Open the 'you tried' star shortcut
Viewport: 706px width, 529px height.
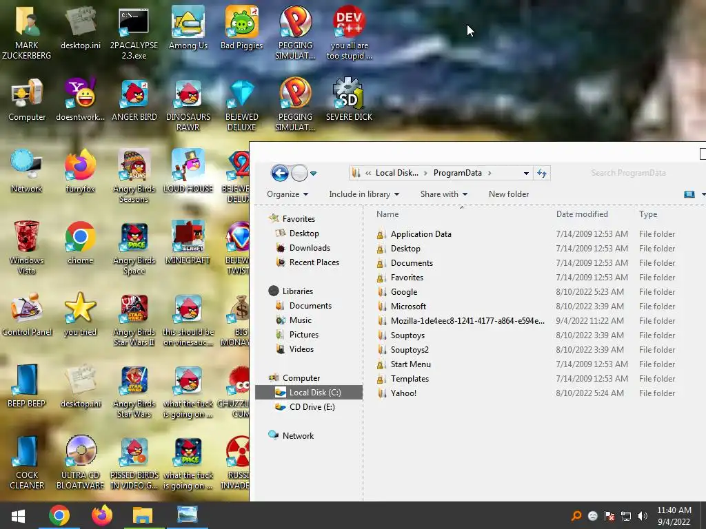point(80,314)
